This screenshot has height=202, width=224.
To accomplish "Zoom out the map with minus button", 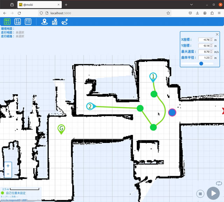I will pyautogui.click(x=8, y=174).
